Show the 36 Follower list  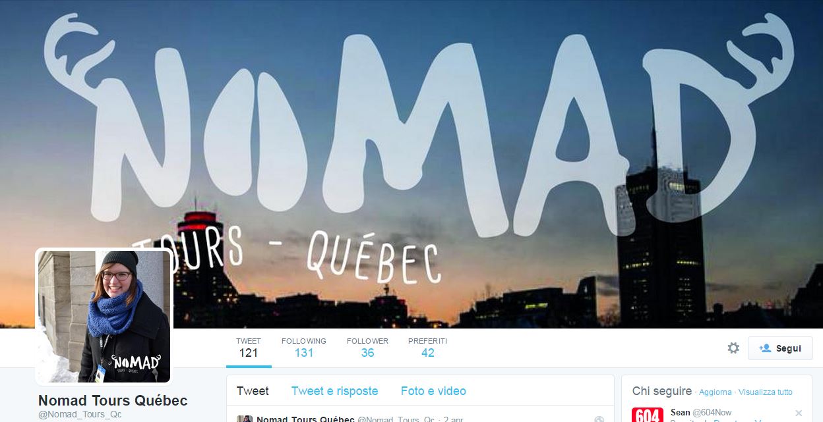[x=367, y=348]
